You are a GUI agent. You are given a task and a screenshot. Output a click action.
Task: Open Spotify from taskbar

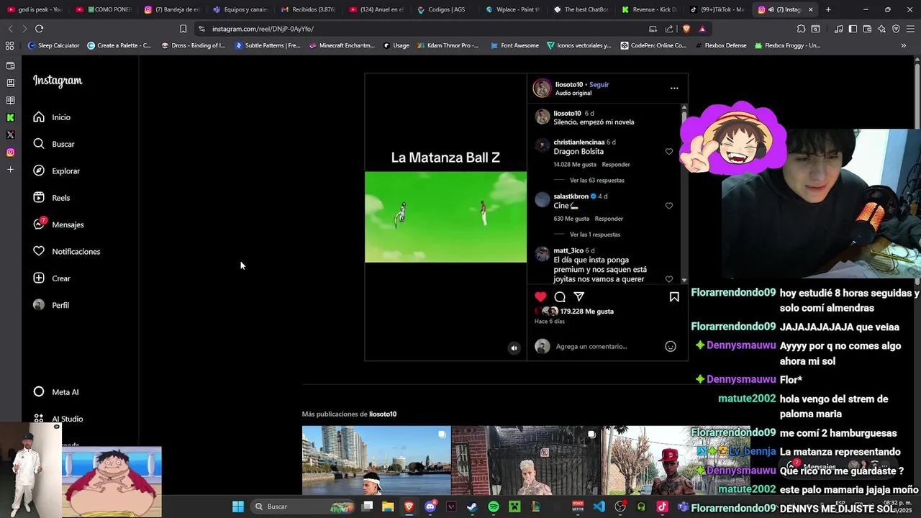[494, 506]
